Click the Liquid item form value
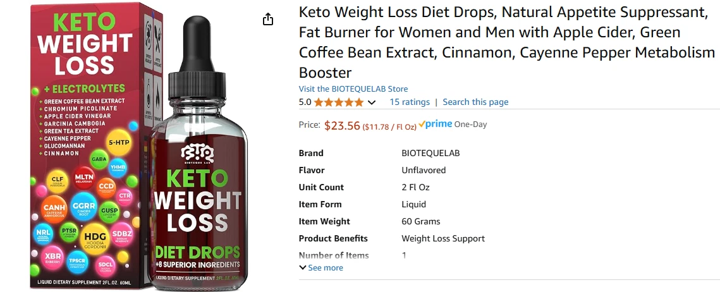720x292 pixels. click(x=414, y=204)
